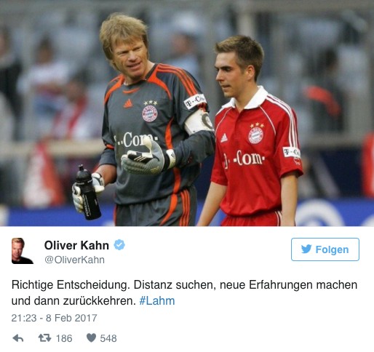Click the Oliver Kahn display name

(x=76, y=245)
